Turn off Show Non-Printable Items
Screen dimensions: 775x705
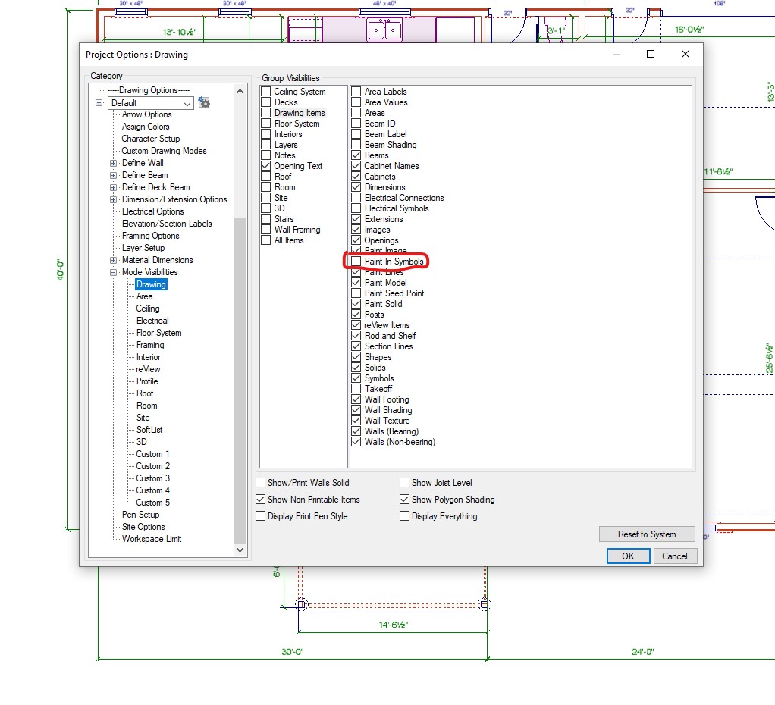tap(260, 499)
